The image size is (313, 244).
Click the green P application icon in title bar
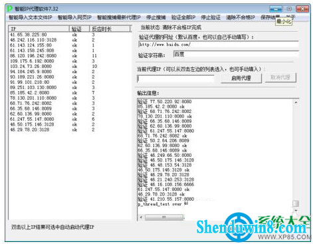(x=10, y=9)
